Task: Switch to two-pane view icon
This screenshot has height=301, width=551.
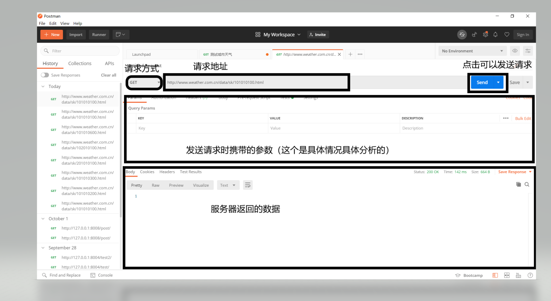Action: click(507, 275)
